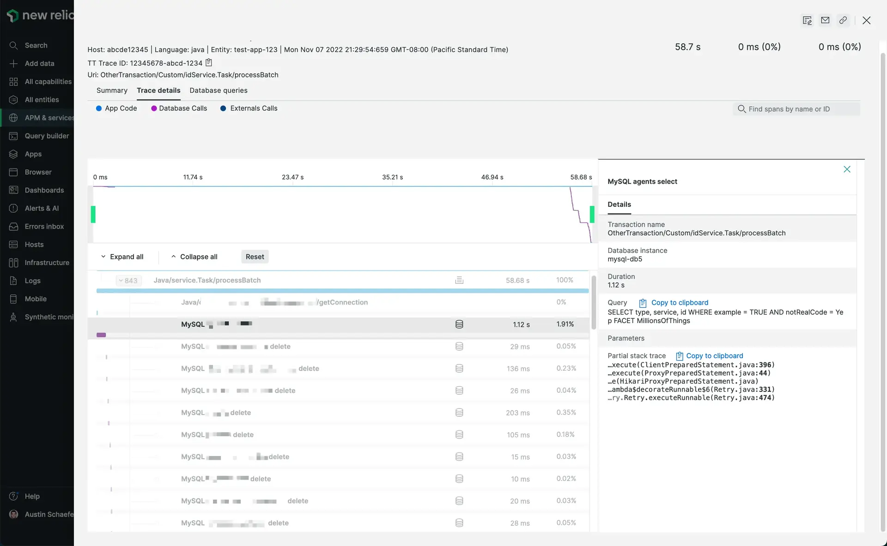
Task: Click database icon on 1.12 s MySQL row
Action: (x=459, y=324)
